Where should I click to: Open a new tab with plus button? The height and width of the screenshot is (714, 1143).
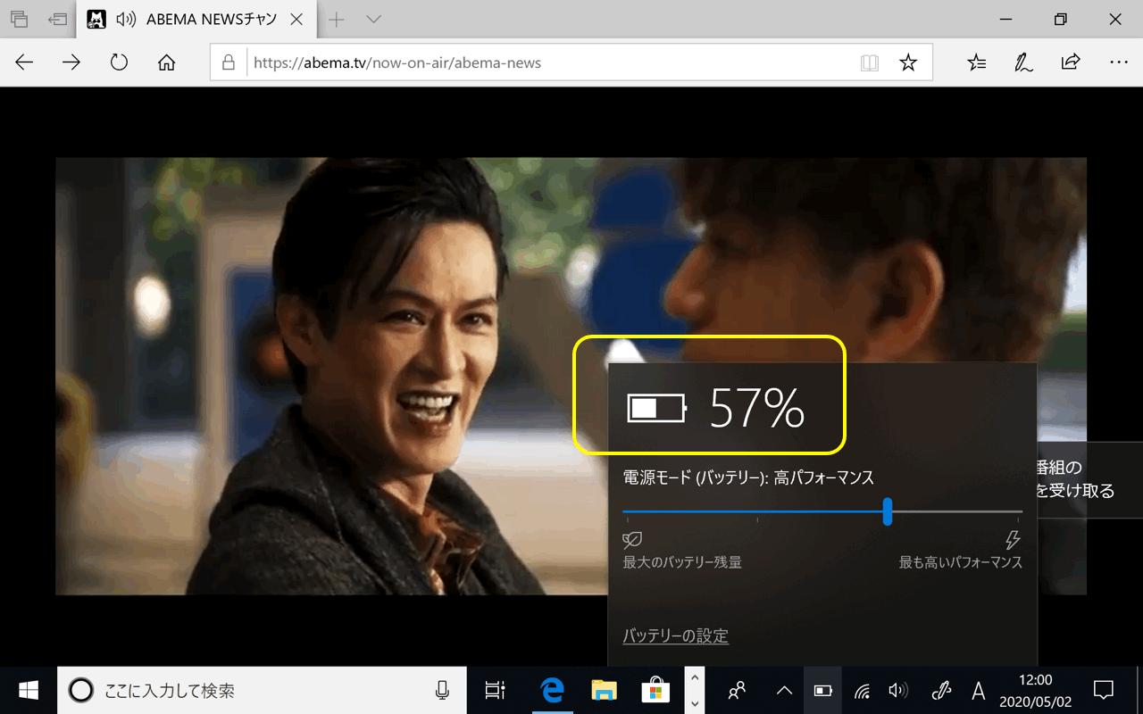tap(337, 20)
